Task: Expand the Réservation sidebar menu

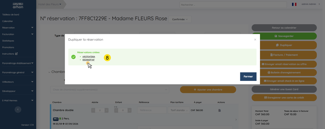Action: coord(18,28)
